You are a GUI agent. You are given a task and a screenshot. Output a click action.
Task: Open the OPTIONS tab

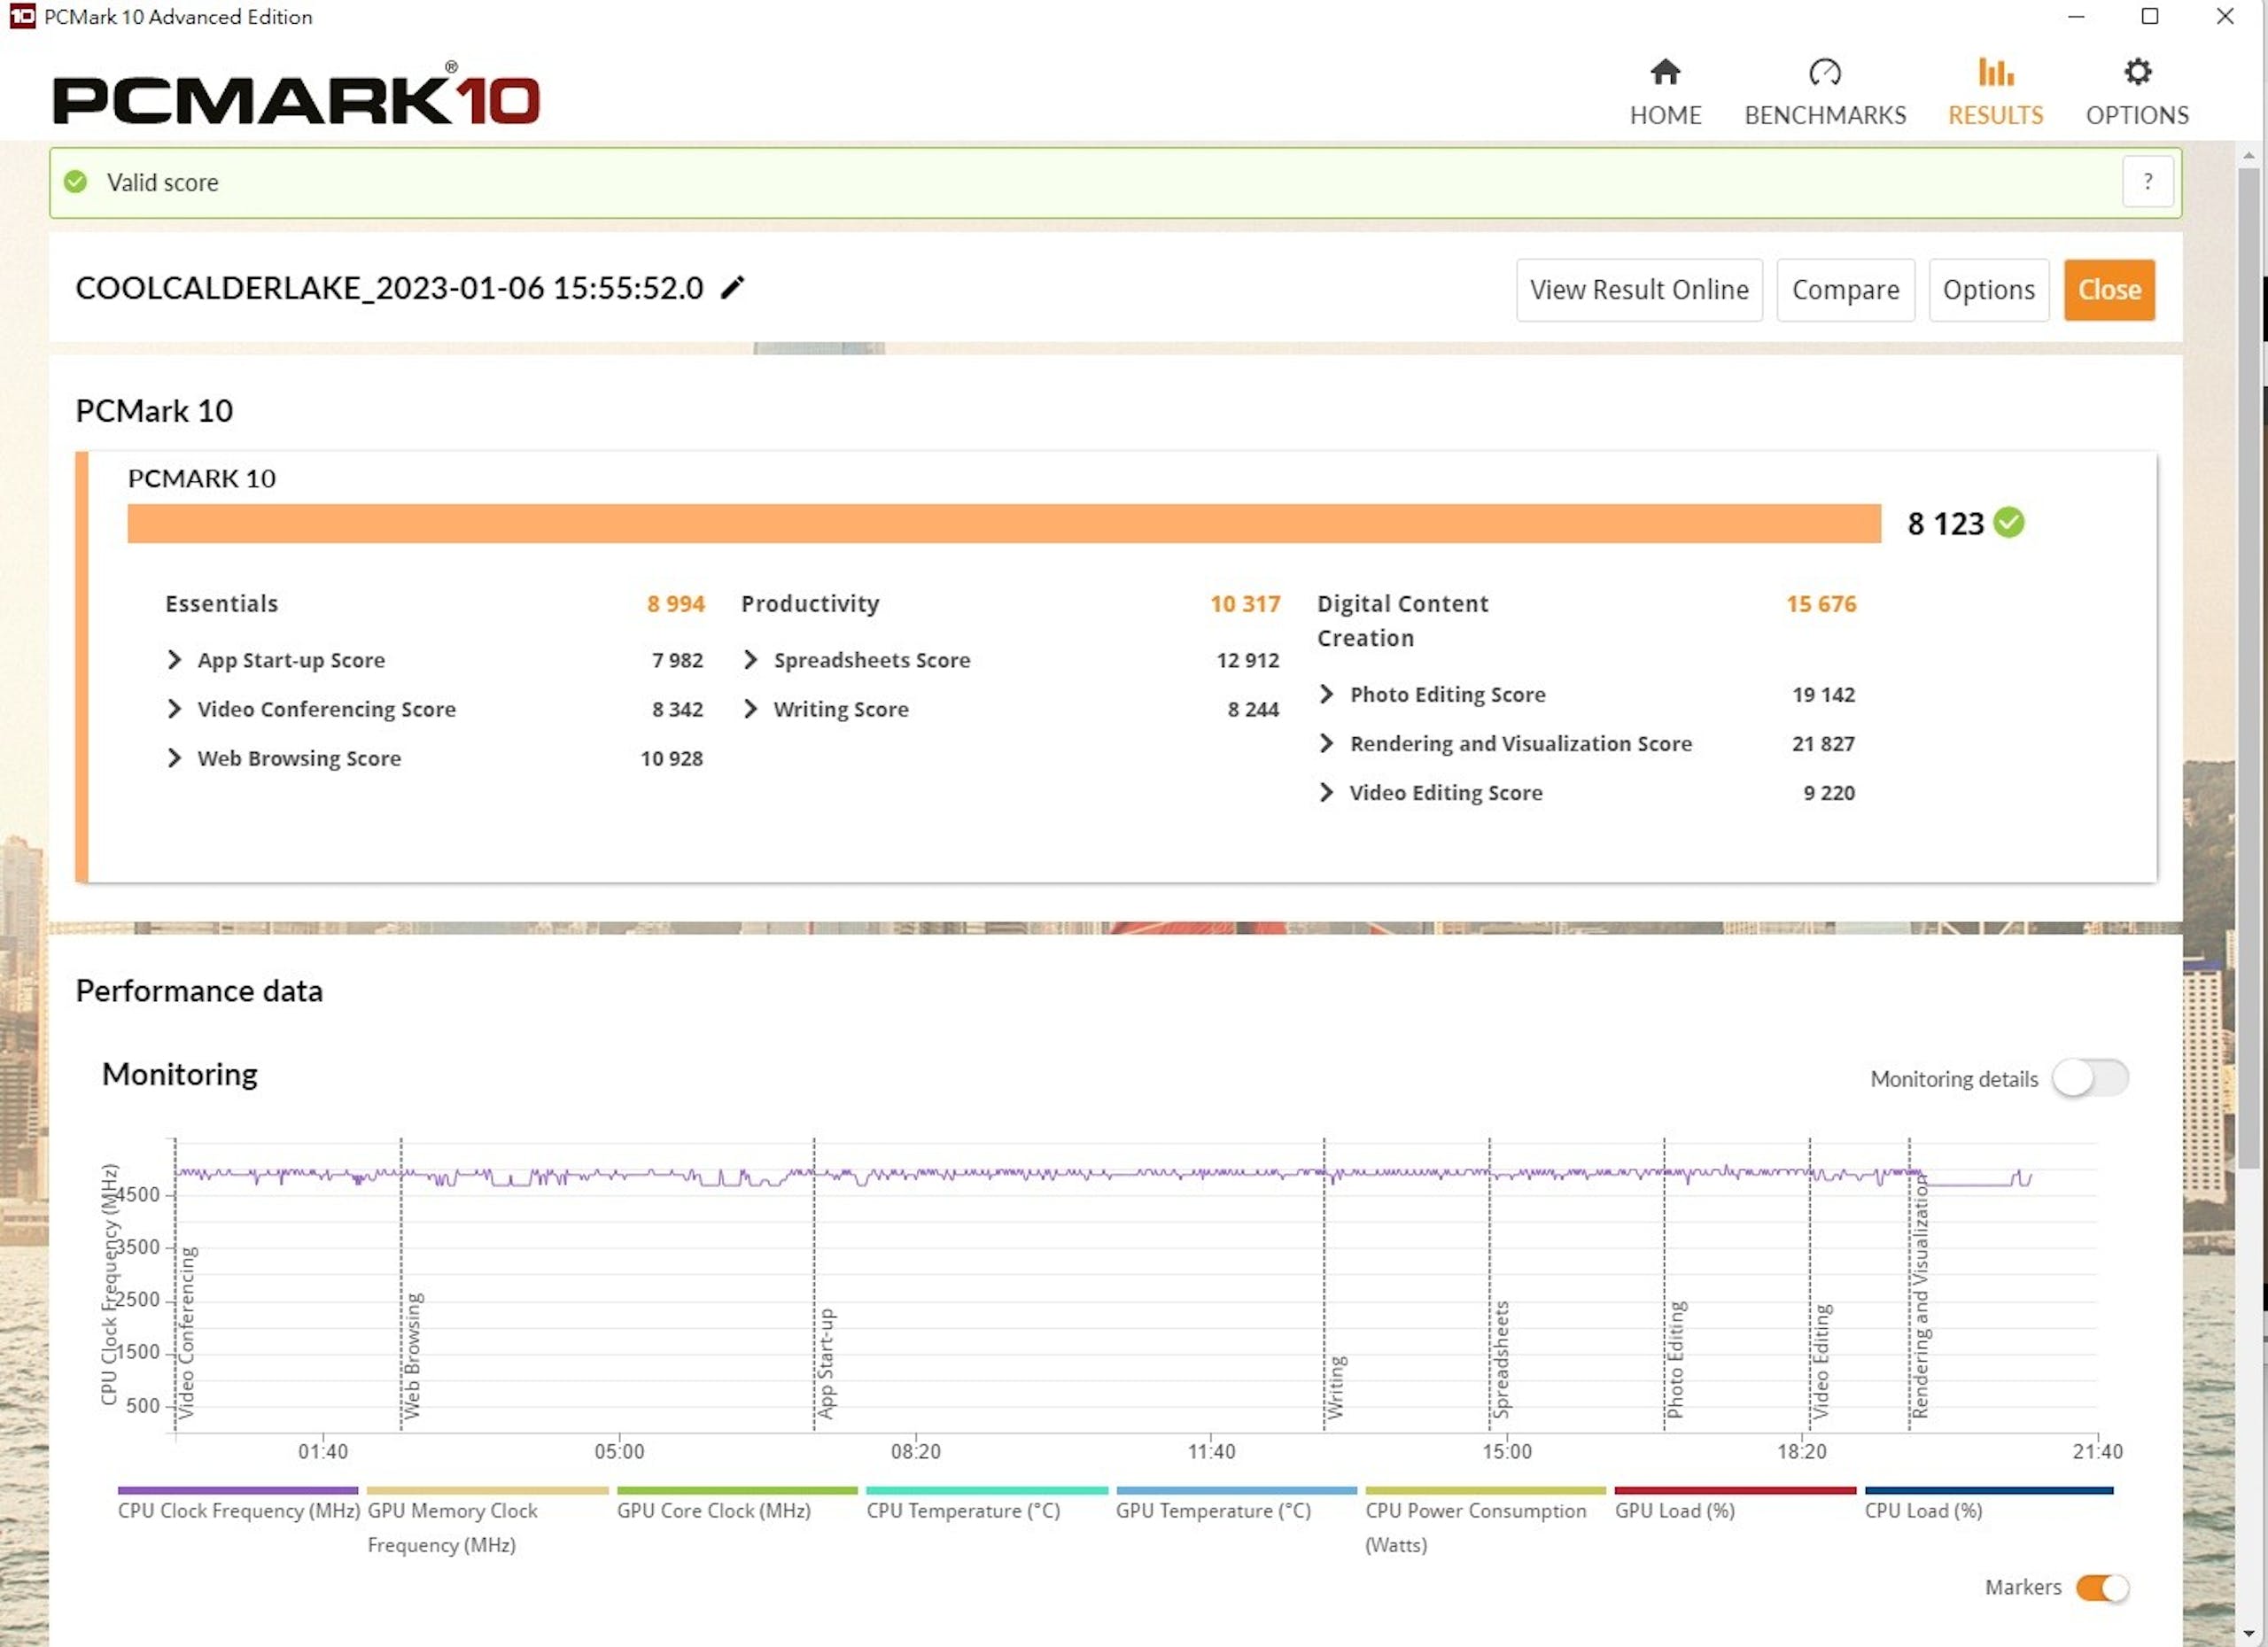(x=2137, y=92)
